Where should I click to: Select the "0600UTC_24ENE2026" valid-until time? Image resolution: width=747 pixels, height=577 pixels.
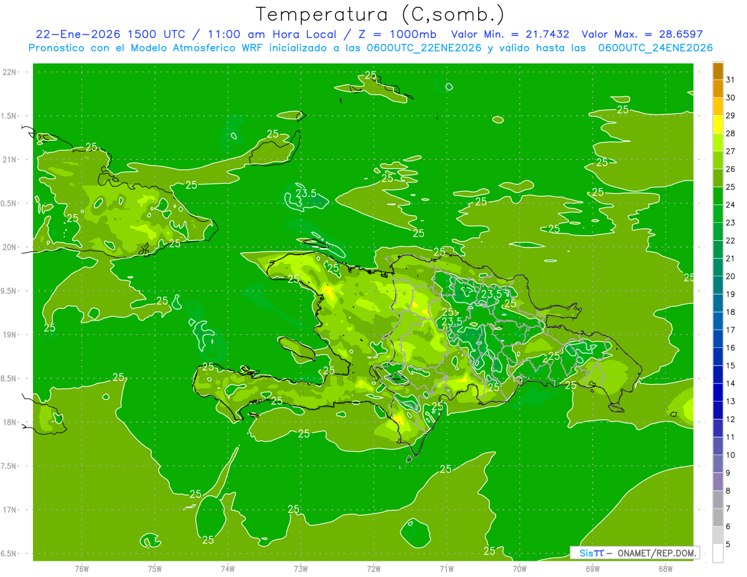(x=655, y=48)
